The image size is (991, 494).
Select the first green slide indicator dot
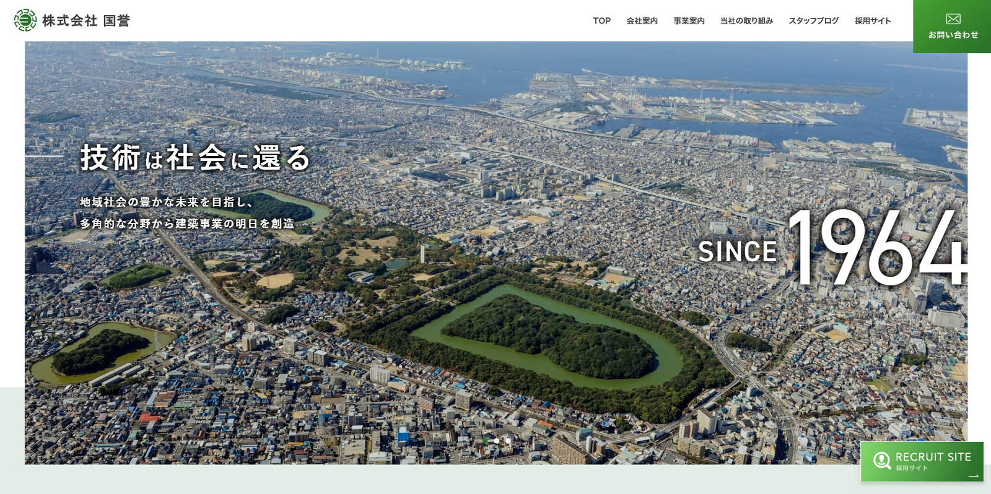(x=485, y=441)
